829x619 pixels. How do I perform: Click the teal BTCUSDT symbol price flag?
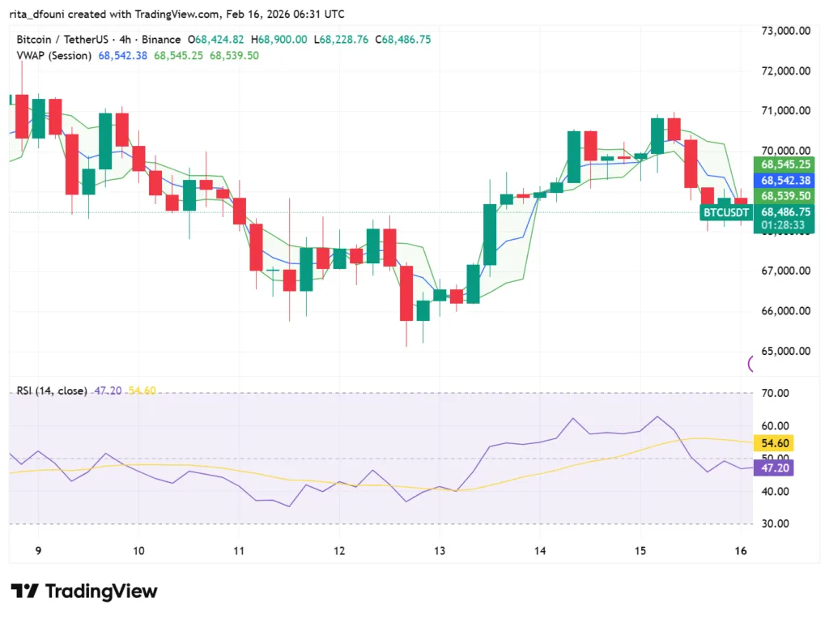click(x=725, y=212)
